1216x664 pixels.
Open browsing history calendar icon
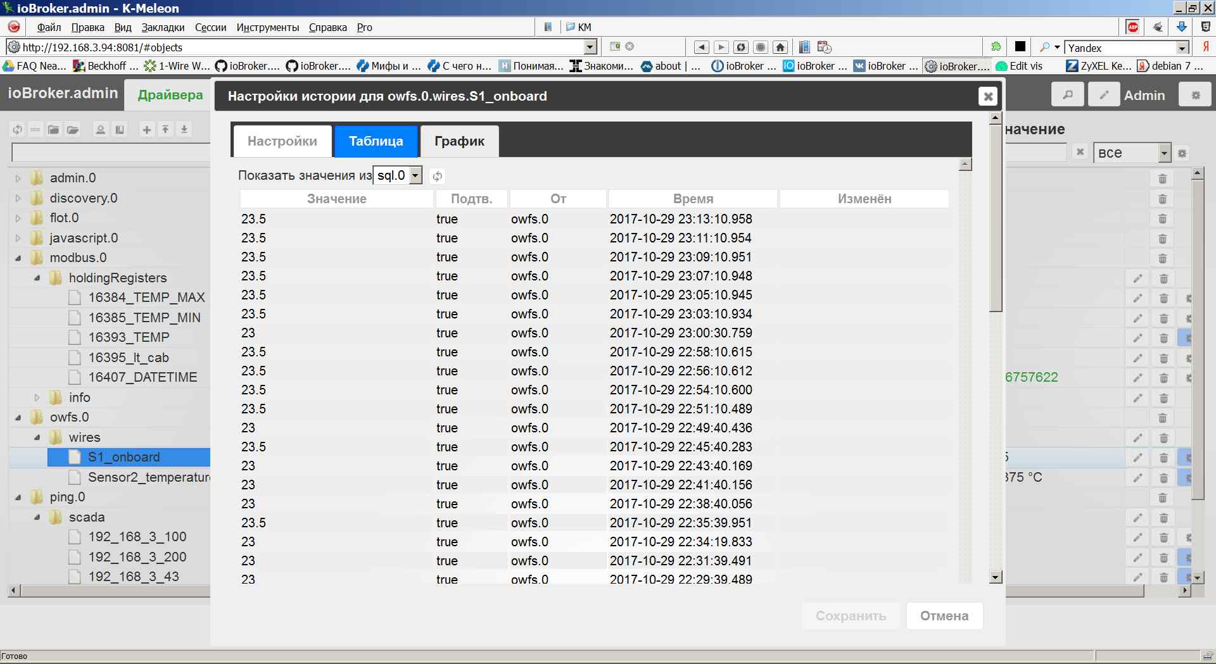pos(824,47)
